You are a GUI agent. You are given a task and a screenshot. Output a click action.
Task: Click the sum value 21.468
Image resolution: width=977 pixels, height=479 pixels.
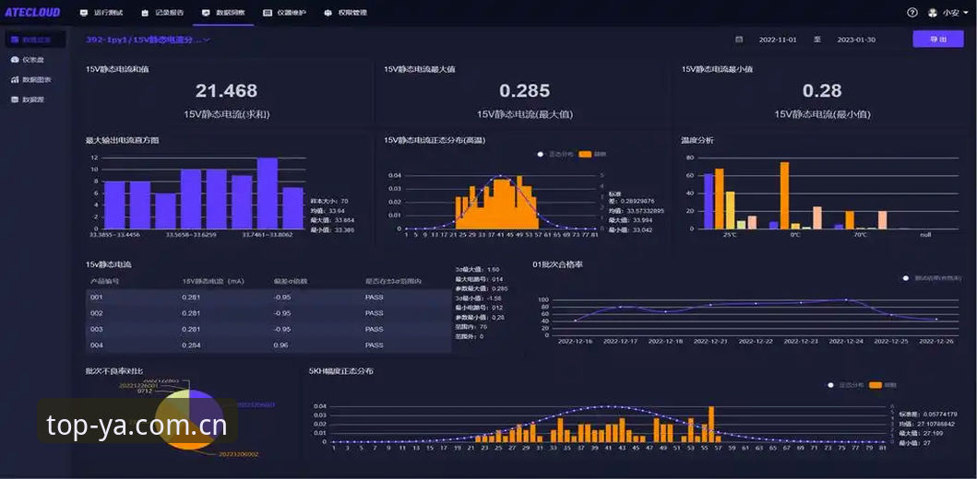pyautogui.click(x=226, y=91)
